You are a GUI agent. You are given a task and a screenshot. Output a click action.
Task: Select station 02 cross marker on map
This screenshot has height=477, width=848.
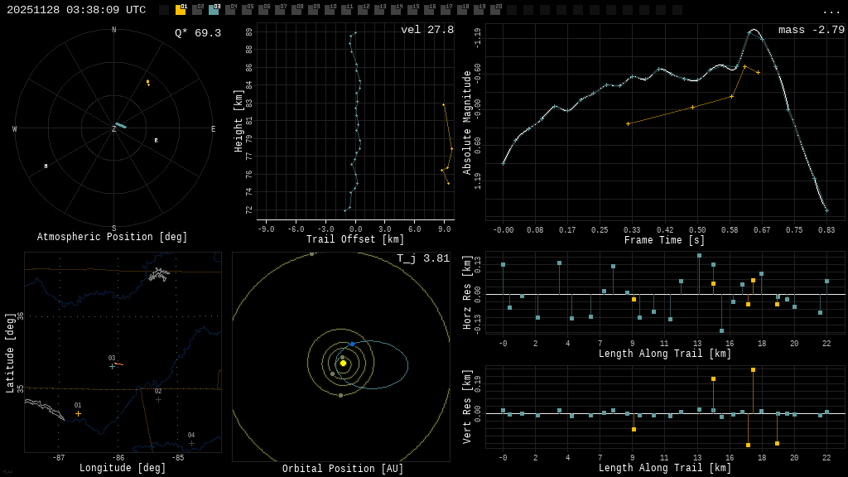coord(158,399)
